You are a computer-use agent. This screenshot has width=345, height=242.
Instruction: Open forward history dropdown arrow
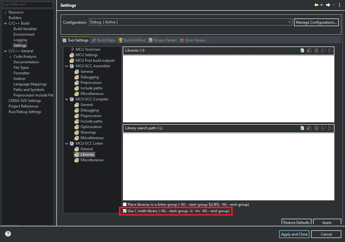(334, 5)
